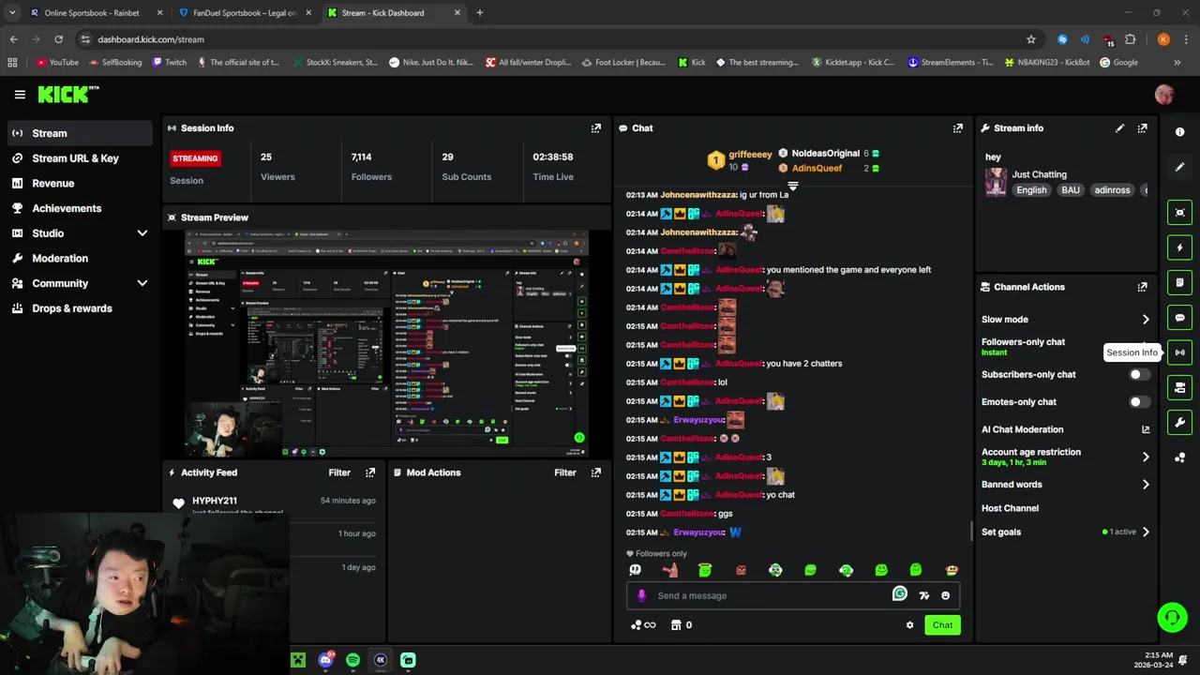Screen dimensions: 1200x675
Task: Click username griffeeey in chat leaderboard
Action: 750,154
